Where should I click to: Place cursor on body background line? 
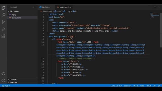pos(61,36)
